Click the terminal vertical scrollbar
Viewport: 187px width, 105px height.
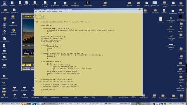(142, 54)
